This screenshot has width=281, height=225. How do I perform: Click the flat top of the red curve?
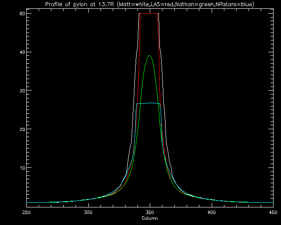pos(149,13)
